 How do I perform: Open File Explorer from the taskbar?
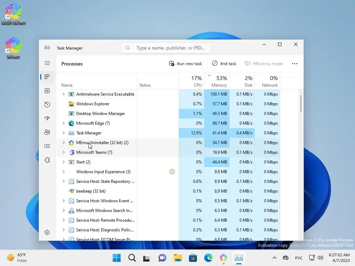178,258
